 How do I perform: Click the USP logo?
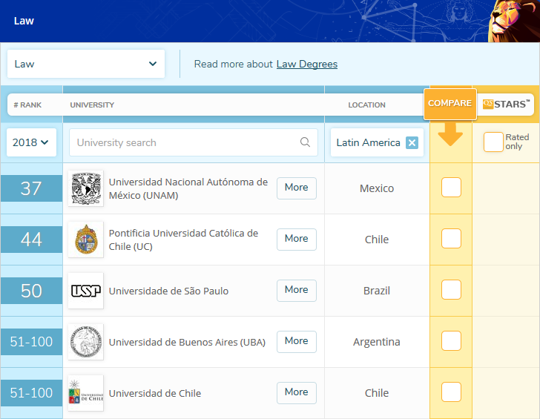[x=86, y=291]
